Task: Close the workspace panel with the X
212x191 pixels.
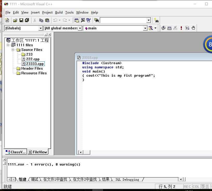Action: [x=50, y=35]
